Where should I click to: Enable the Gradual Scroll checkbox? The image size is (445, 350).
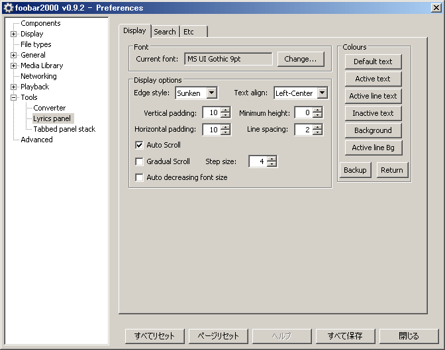tap(139, 161)
